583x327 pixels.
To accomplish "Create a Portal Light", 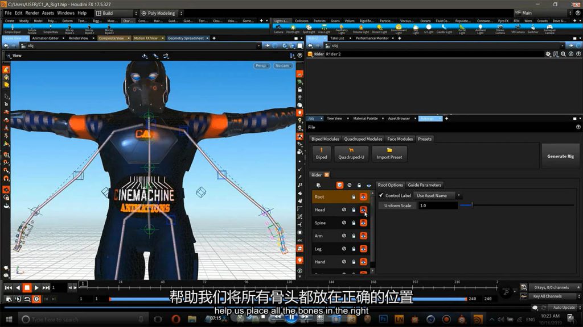I will pyautogui.click(x=462, y=30).
